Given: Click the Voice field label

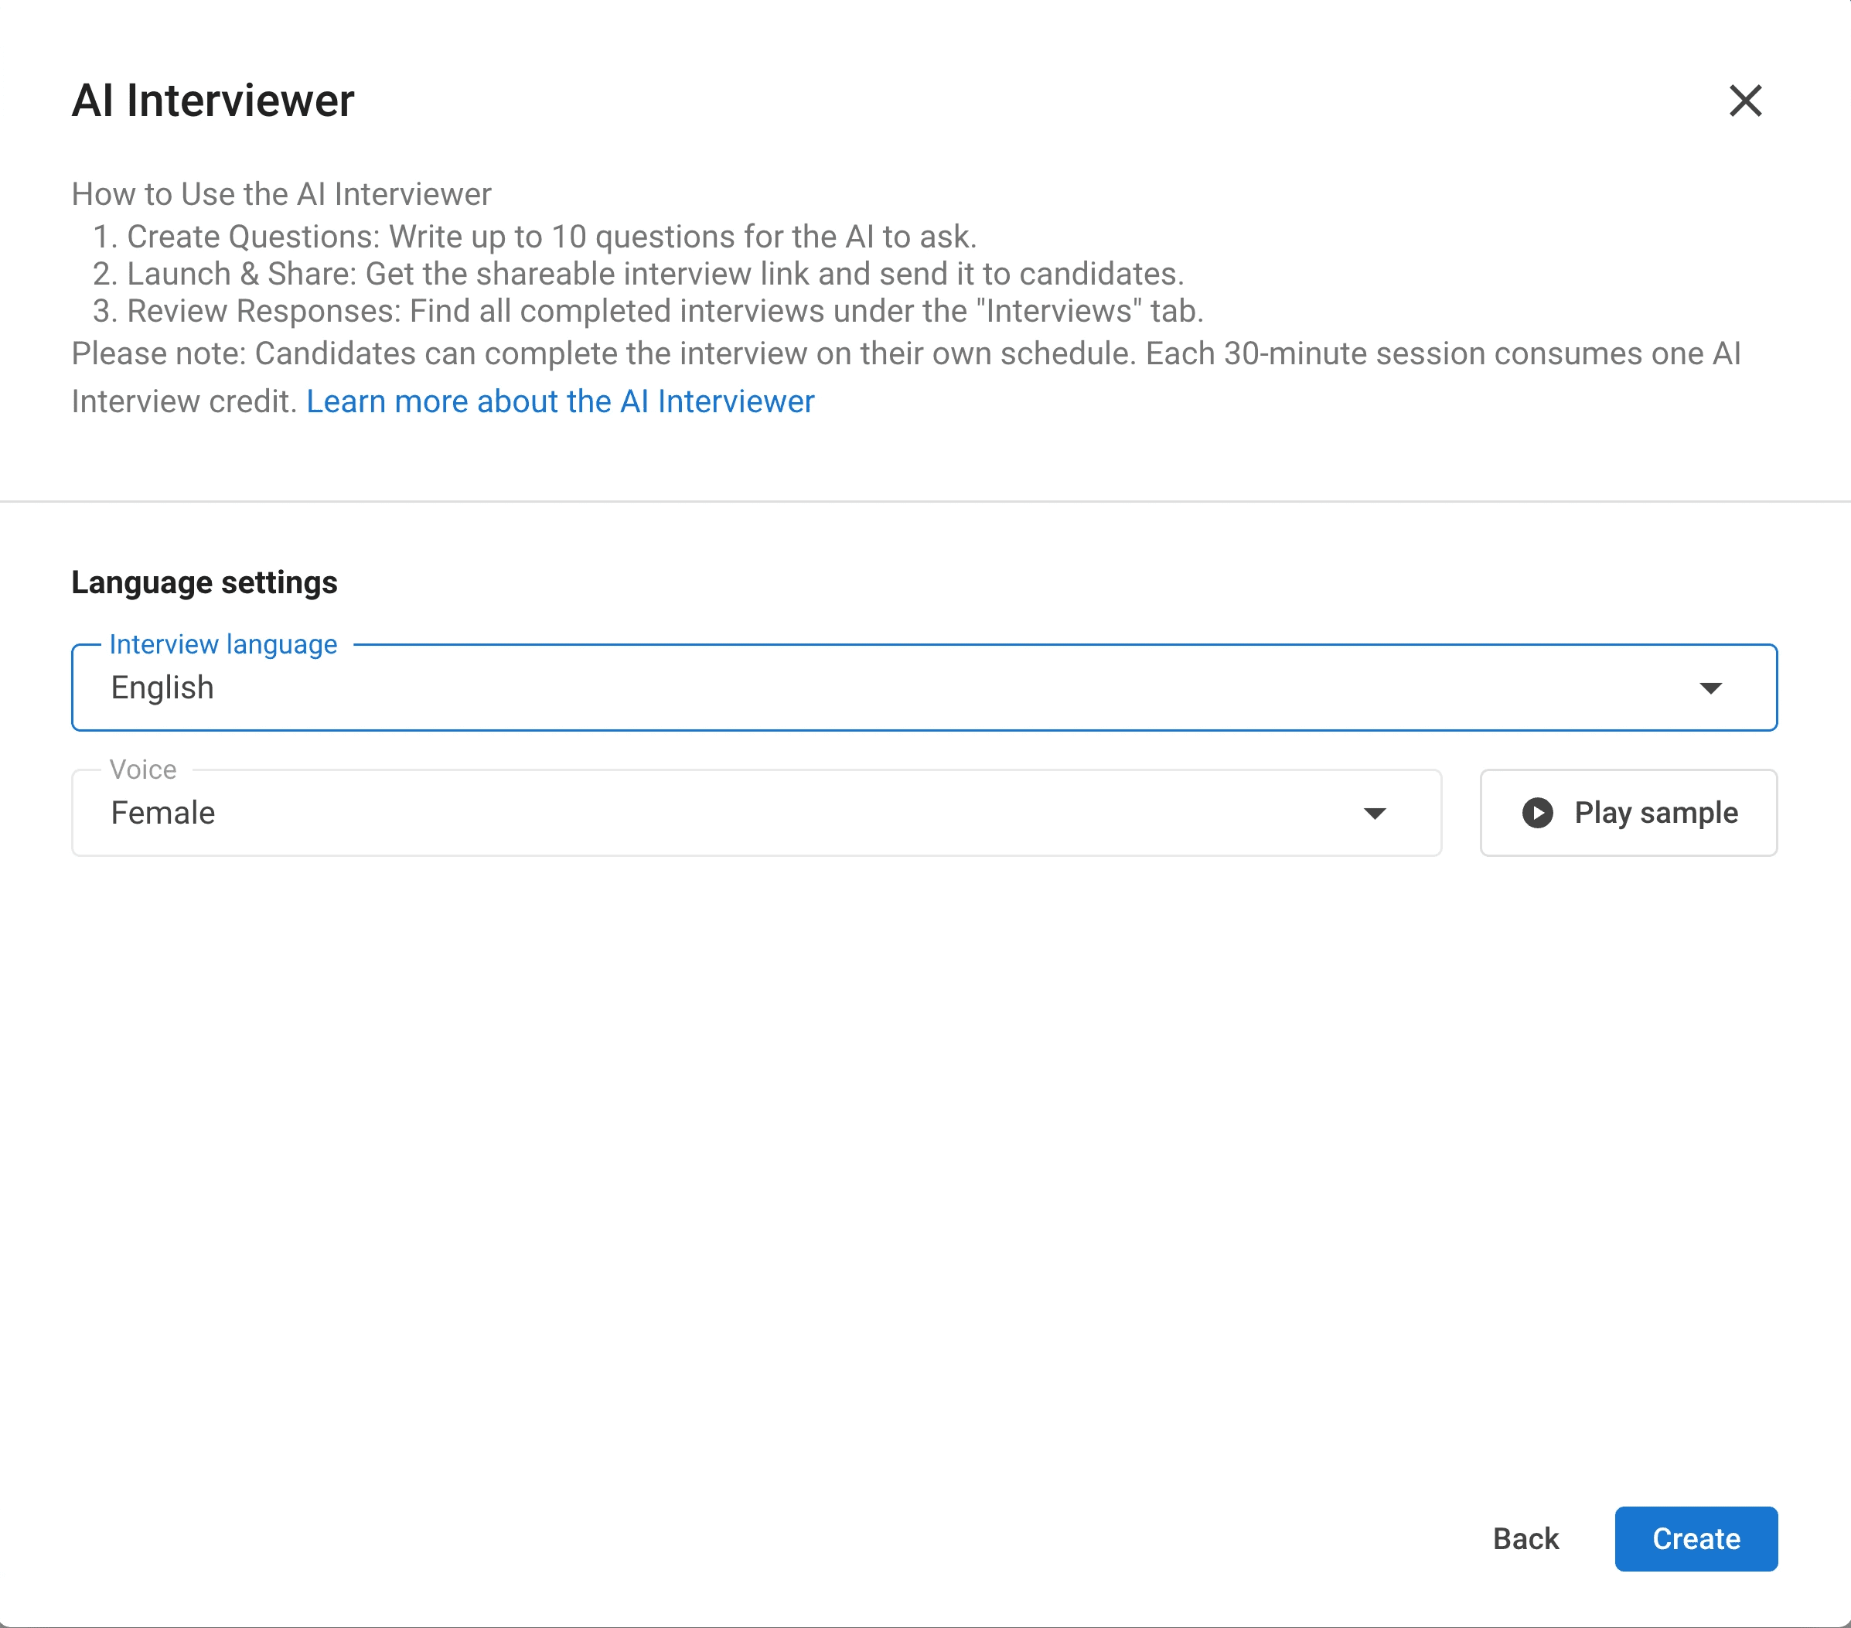Looking at the screenshot, I should (143, 770).
